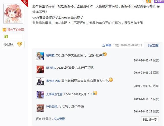The image size is (164, 126).
Task: Reply to 青胡桃之海's 09:50 comment
Action: 156,86
